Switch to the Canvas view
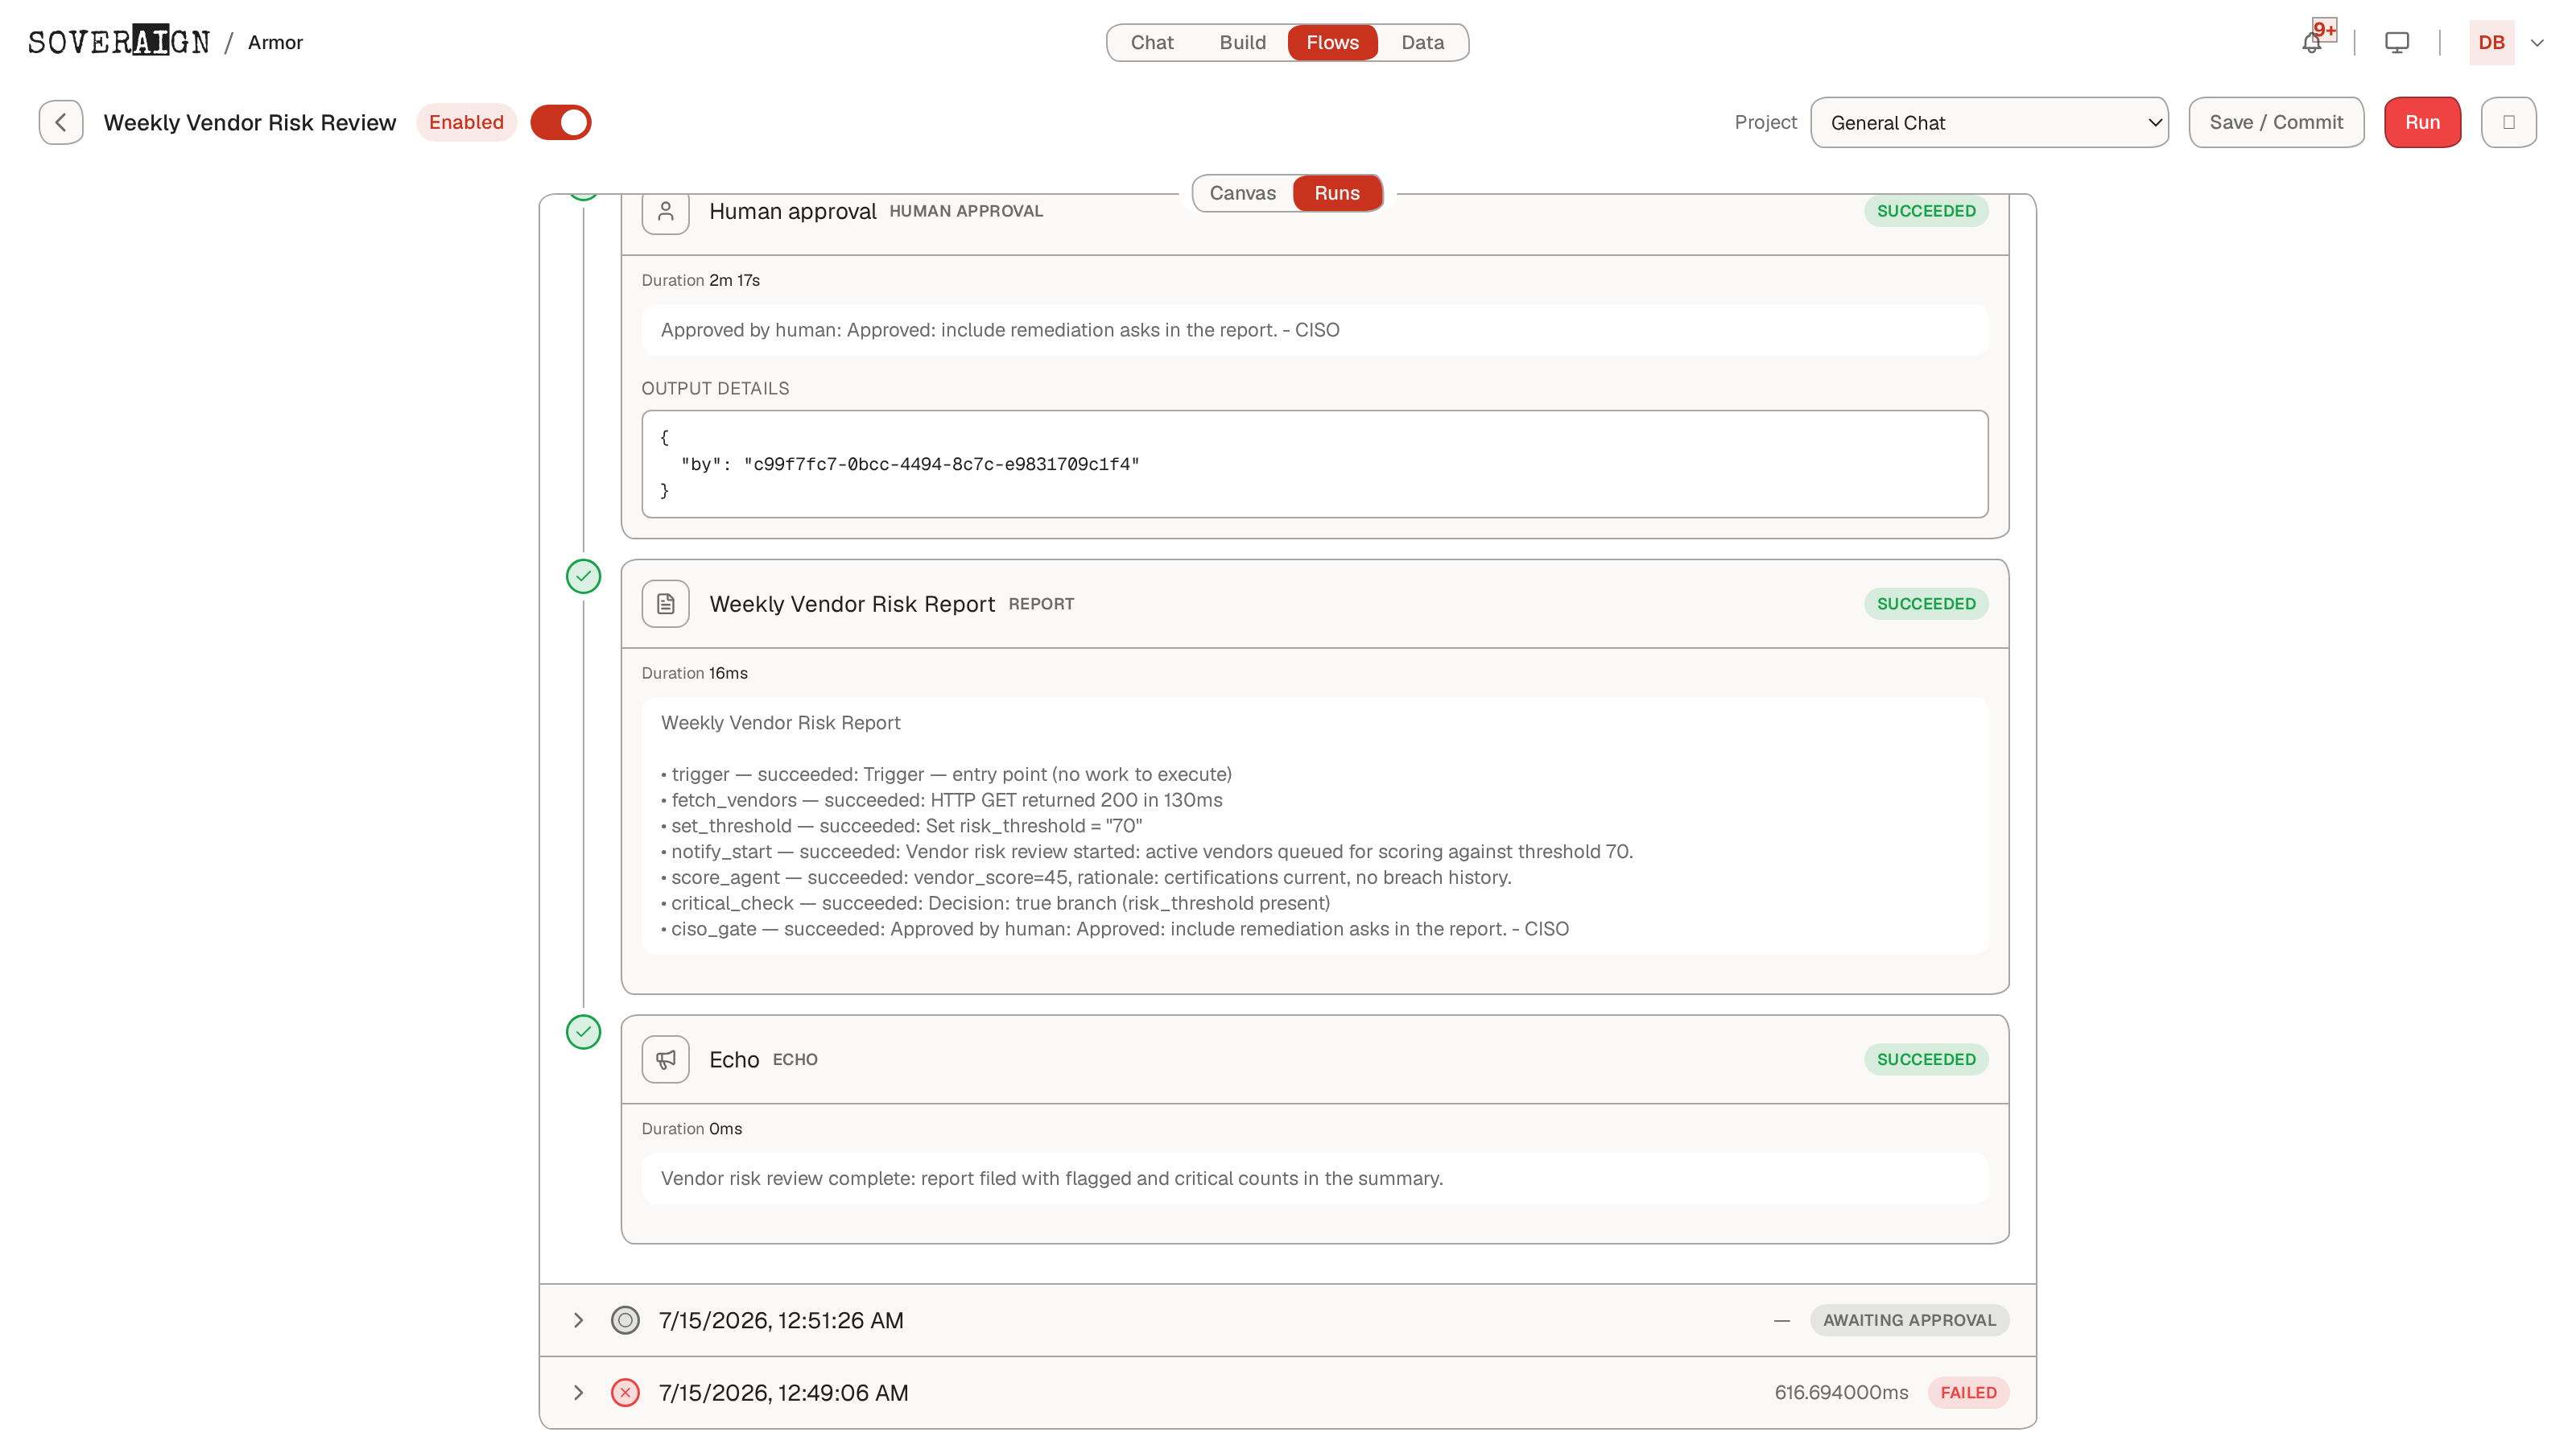Image resolution: width=2576 pixels, height=1449 pixels. pos(1243,193)
